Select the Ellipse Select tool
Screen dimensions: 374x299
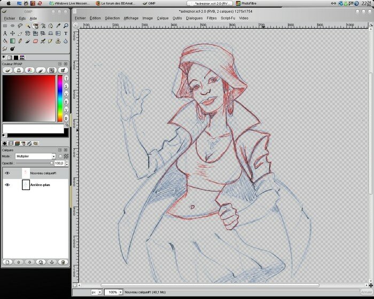12,26
